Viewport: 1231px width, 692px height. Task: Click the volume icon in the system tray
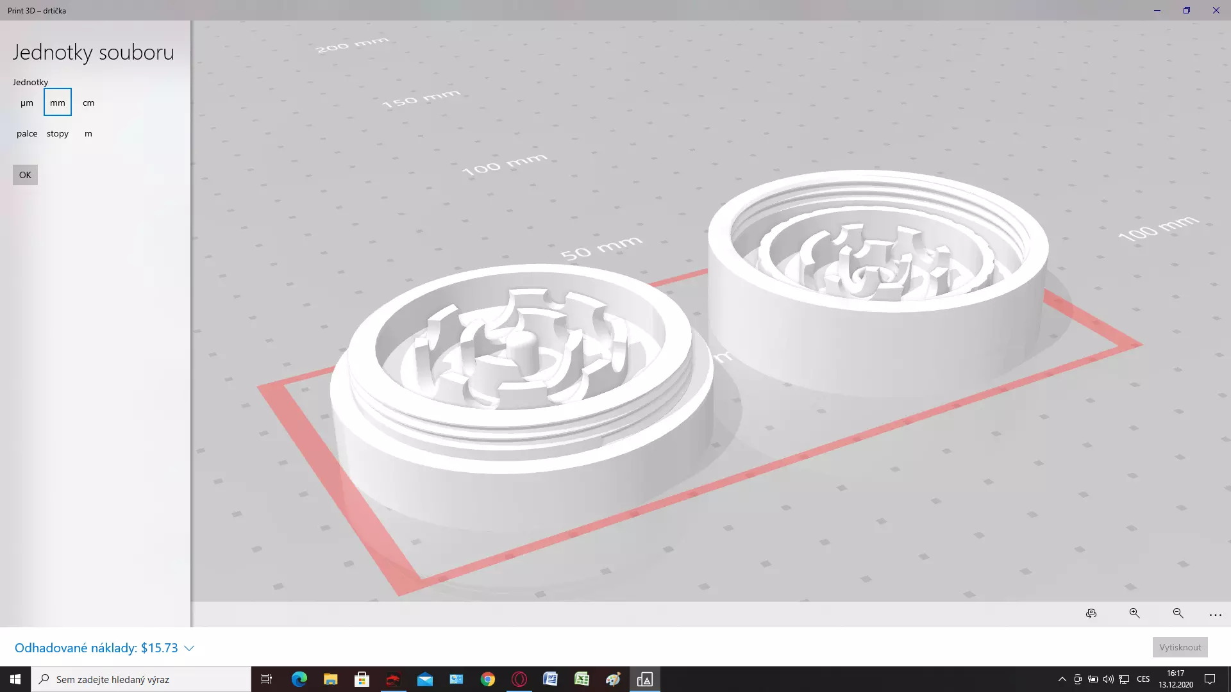point(1108,679)
